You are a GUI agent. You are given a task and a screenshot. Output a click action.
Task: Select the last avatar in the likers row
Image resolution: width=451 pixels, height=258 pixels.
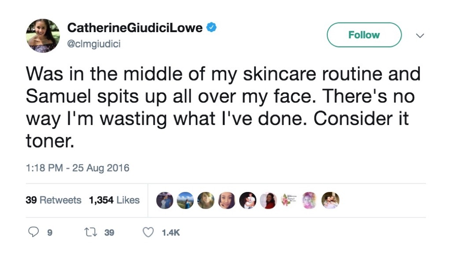pos(331,200)
